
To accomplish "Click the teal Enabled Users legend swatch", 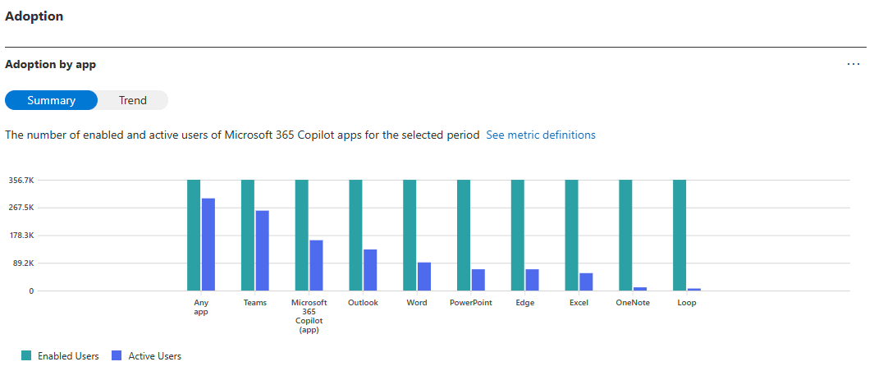I will click(x=26, y=356).
